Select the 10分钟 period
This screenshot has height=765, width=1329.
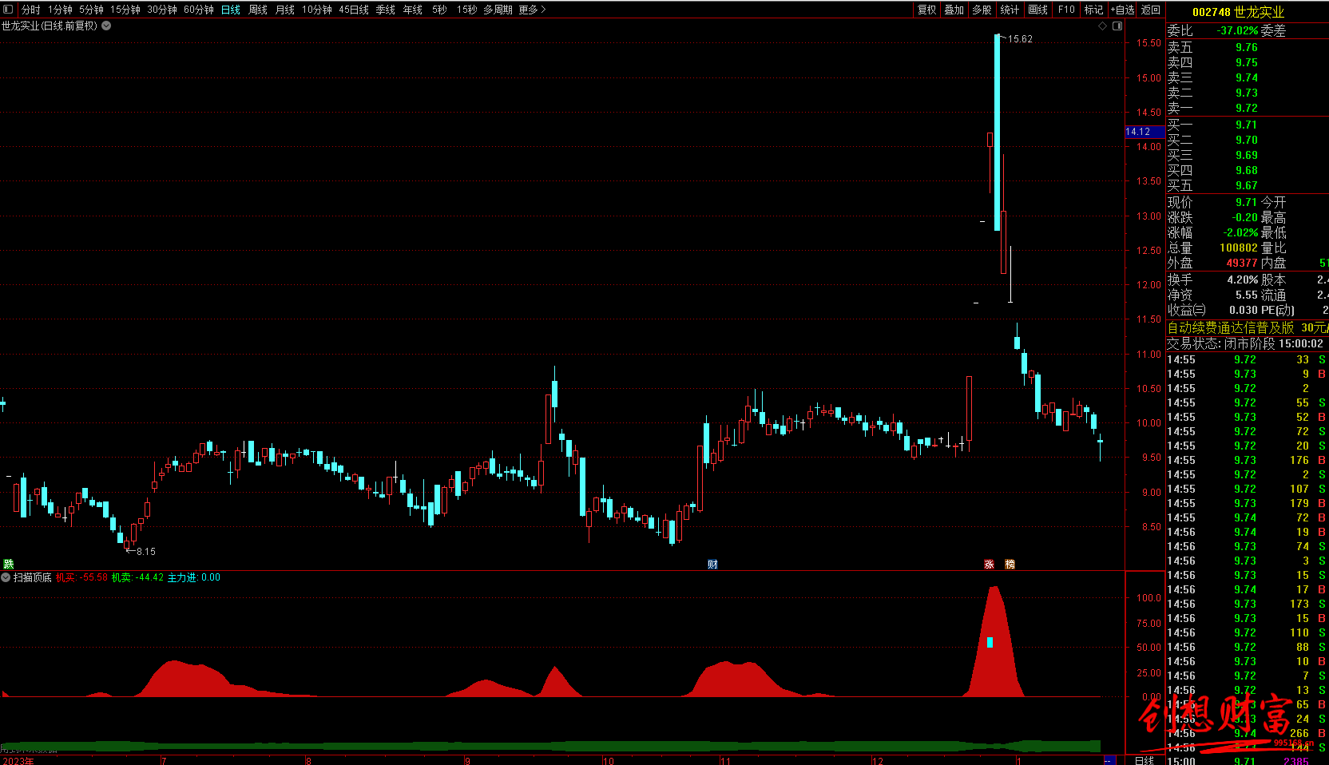tap(317, 10)
